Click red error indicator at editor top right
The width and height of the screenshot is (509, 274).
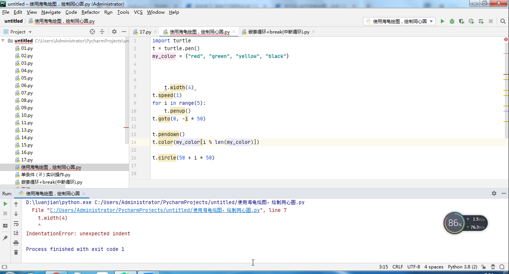[x=506, y=39]
